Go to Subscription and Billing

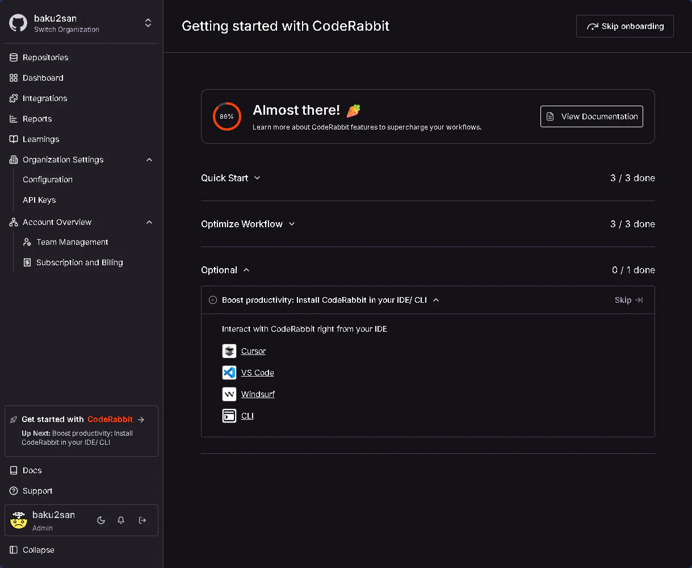click(x=79, y=262)
